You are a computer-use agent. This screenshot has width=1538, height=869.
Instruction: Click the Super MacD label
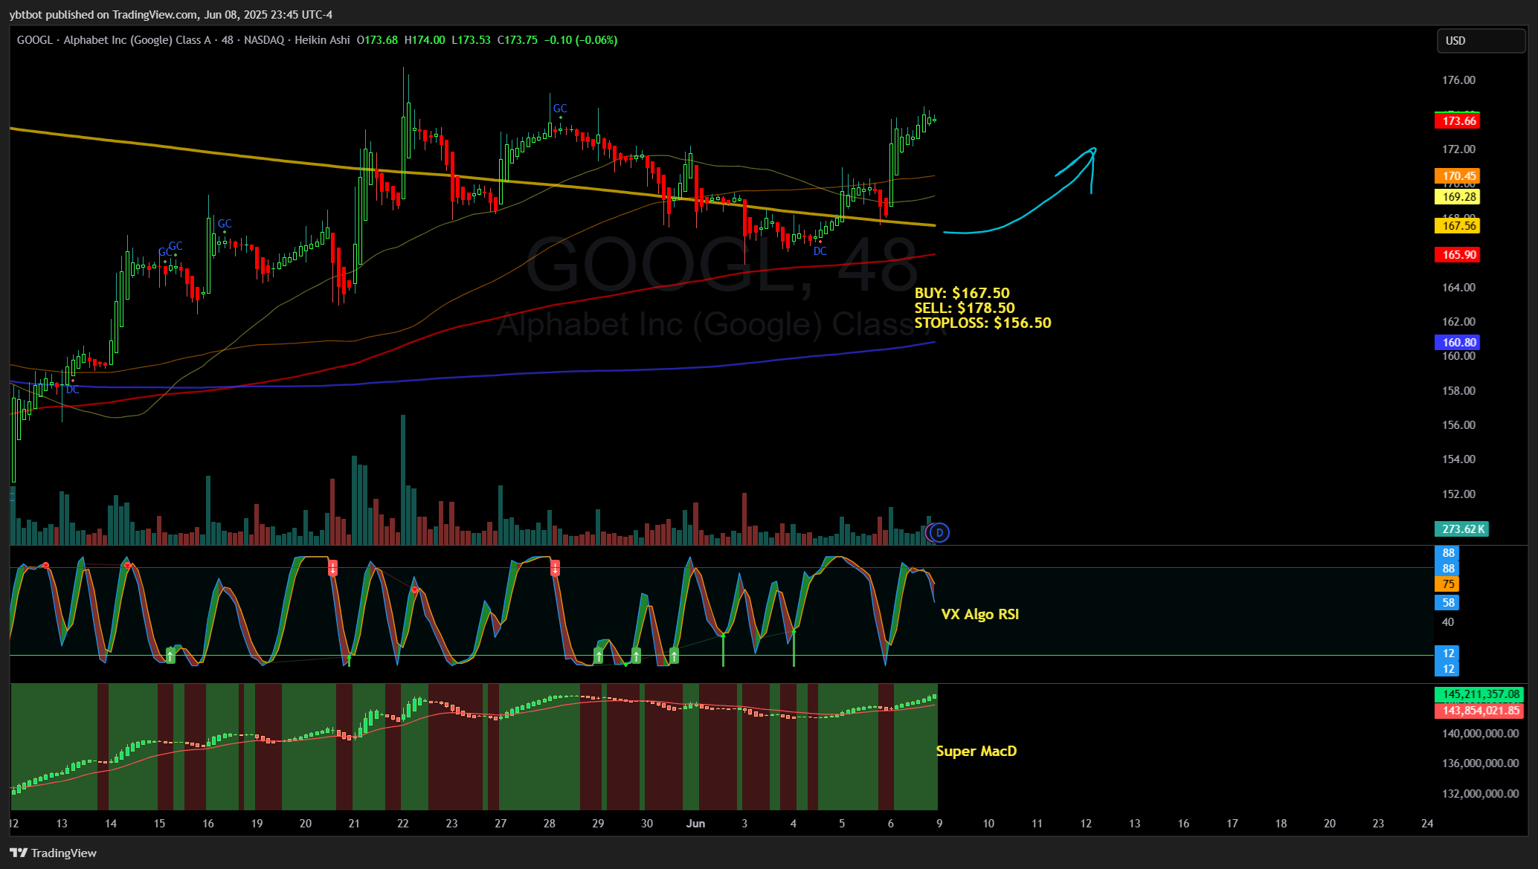pos(976,751)
